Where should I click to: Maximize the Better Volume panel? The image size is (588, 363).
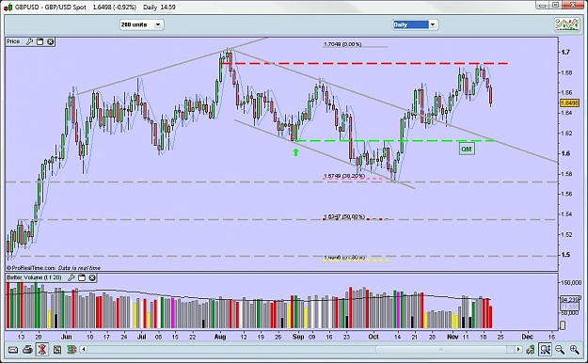tap(81, 277)
